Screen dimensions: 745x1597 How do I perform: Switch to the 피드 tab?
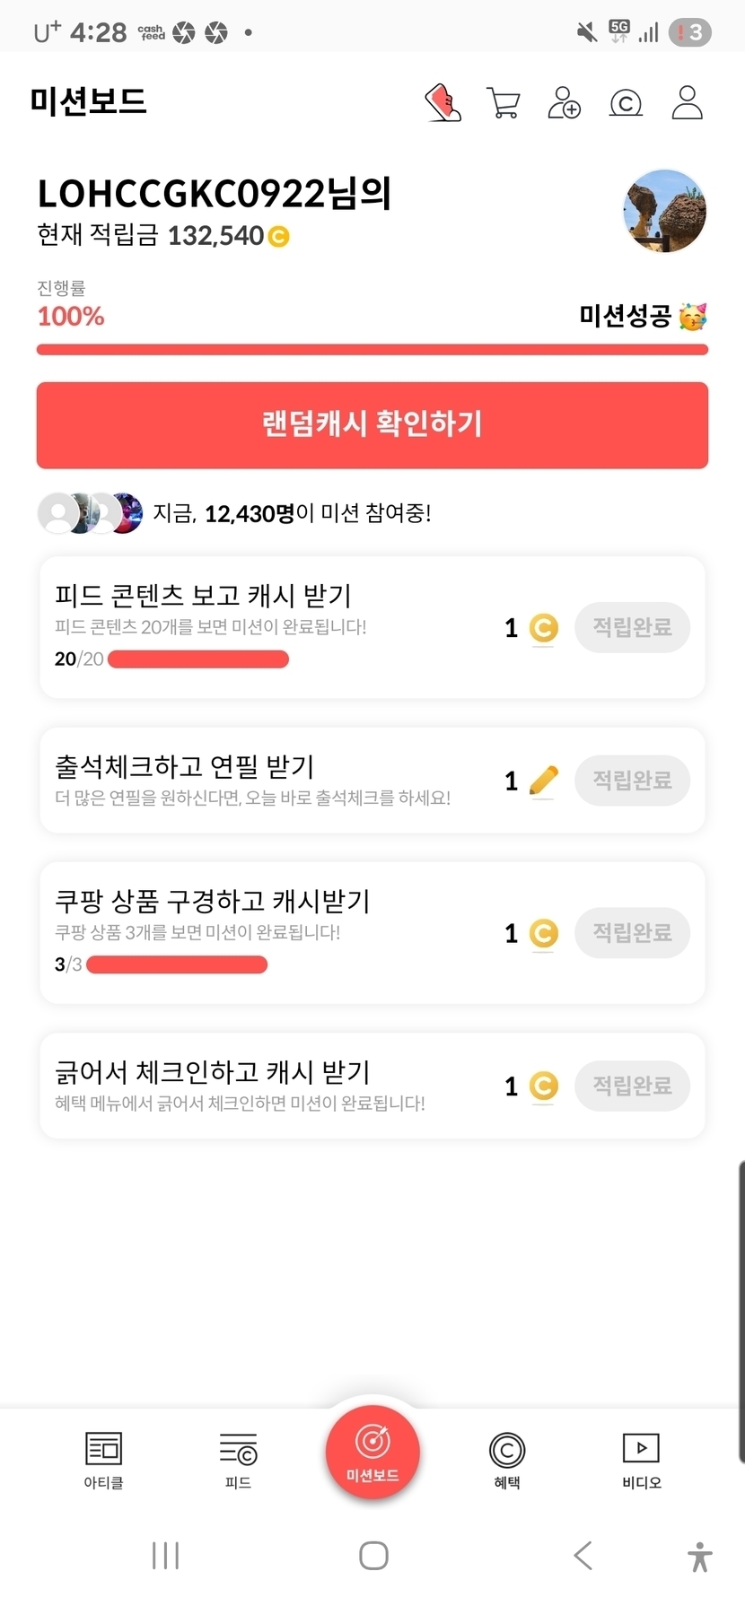(238, 1460)
